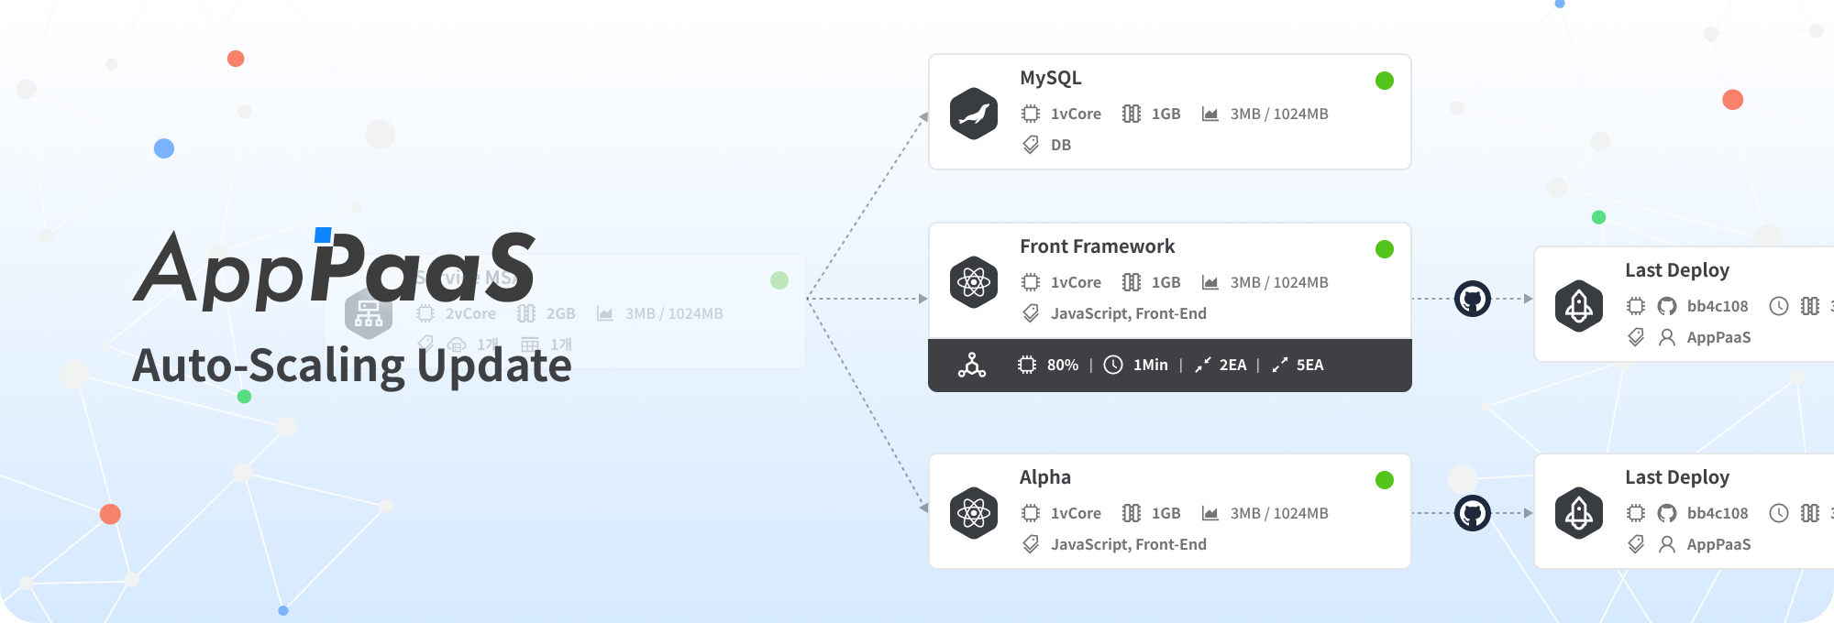Click the Alpha card tag icon
1834x623 pixels.
pos(1031,544)
